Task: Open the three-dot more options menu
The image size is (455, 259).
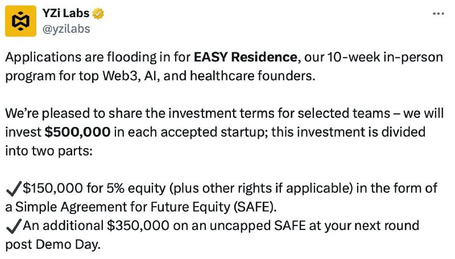Action: [x=438, y=14]
